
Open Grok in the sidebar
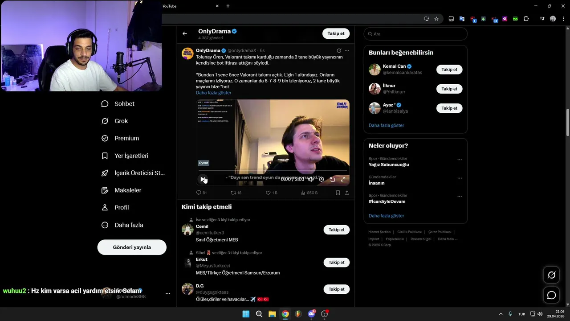[115, 121]
